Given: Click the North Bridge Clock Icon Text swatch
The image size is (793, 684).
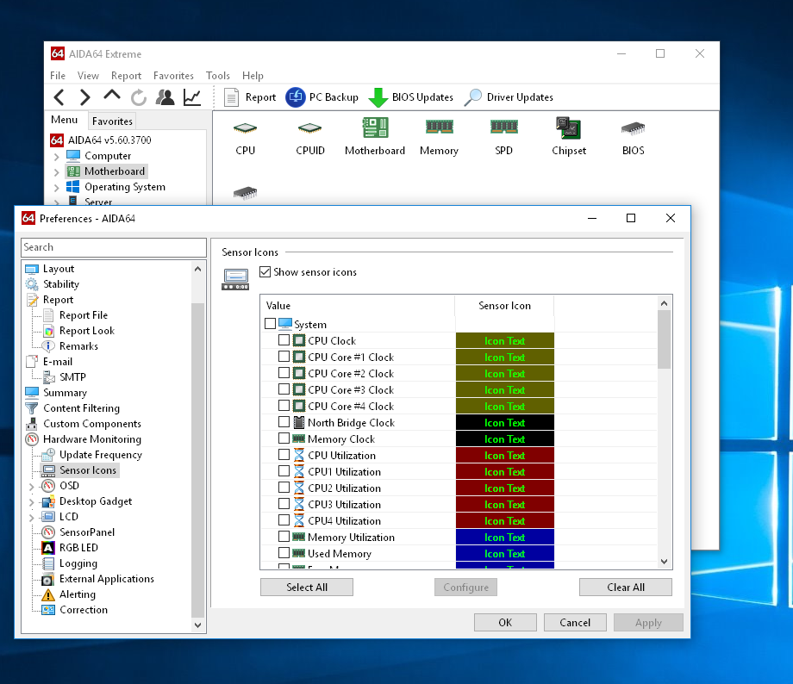Looking at the screenshot, I should [505, 423].
